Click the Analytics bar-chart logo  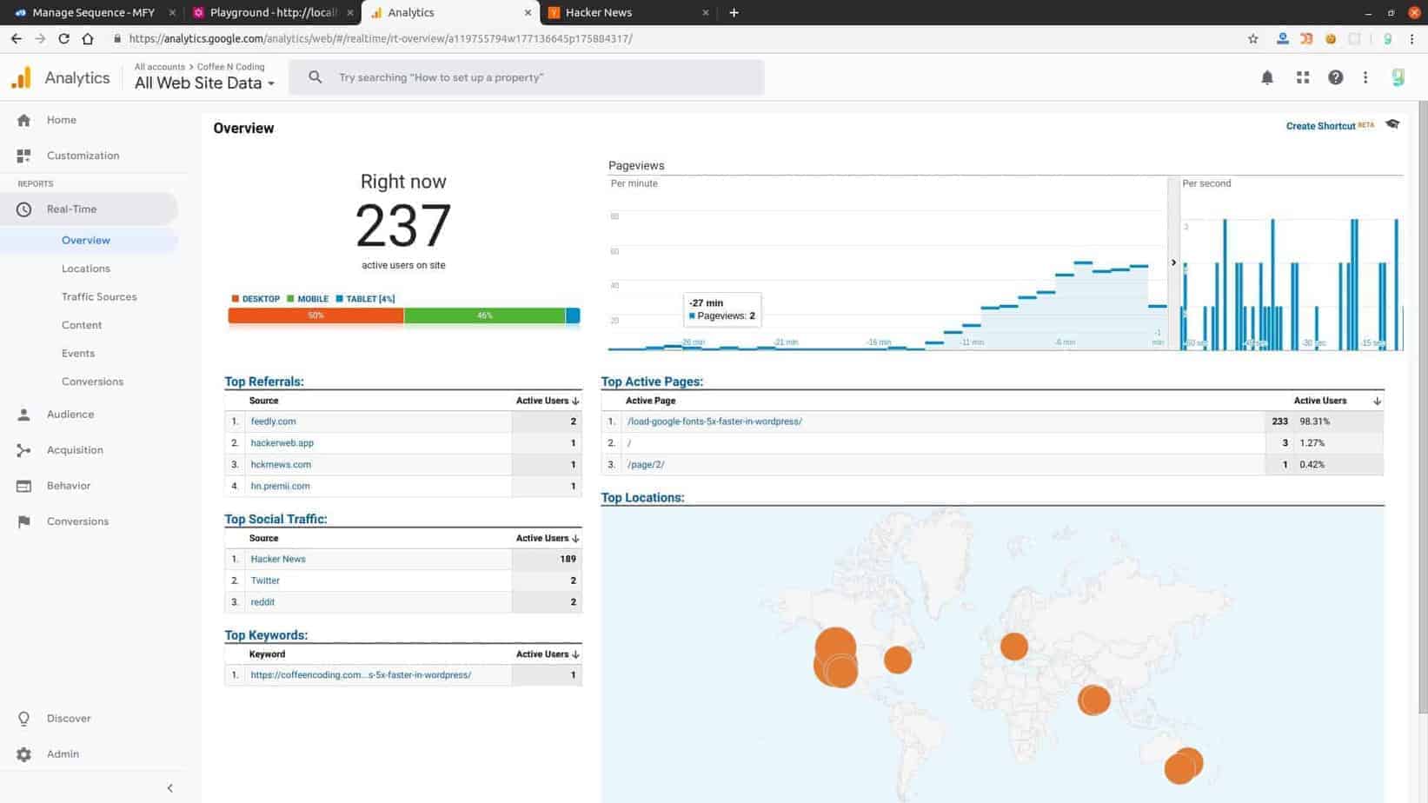pos(20,77)
